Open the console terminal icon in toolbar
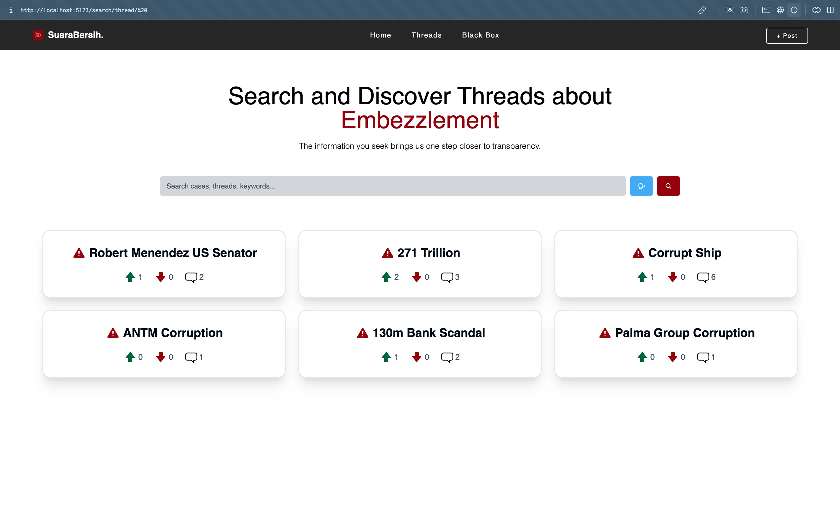Screen dimensions: 840x525 (766, 10)
